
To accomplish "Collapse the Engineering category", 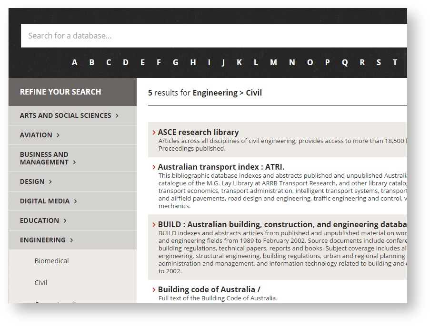I will pyautogui.click(x=72, y=240).
